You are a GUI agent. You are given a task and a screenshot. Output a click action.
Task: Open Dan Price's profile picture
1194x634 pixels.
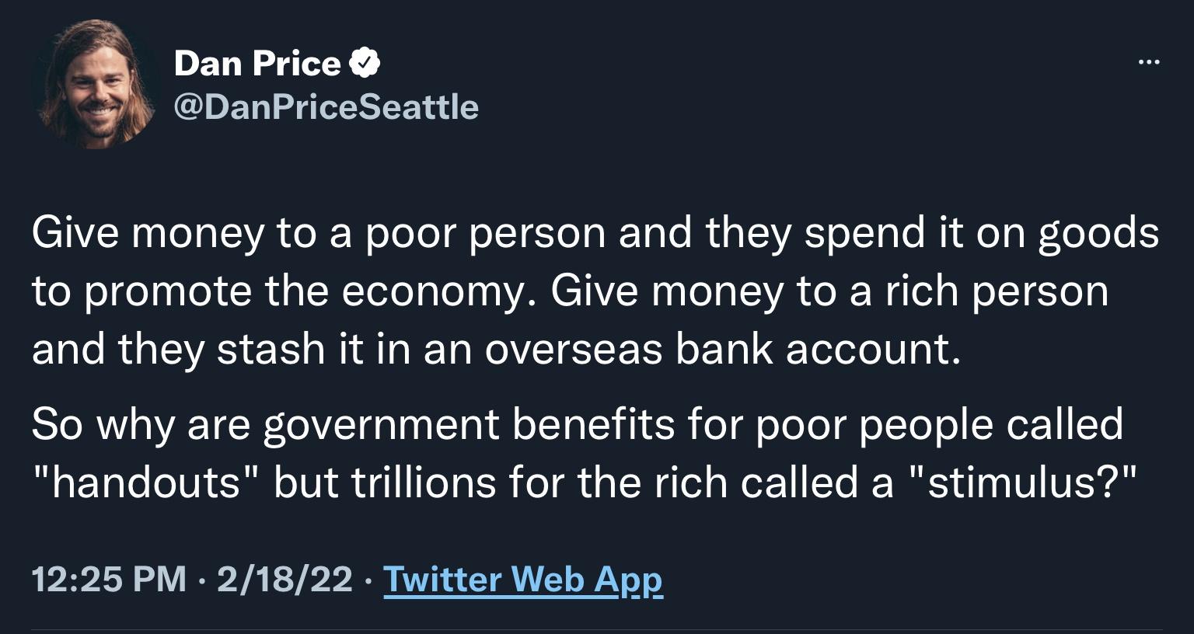96,85
